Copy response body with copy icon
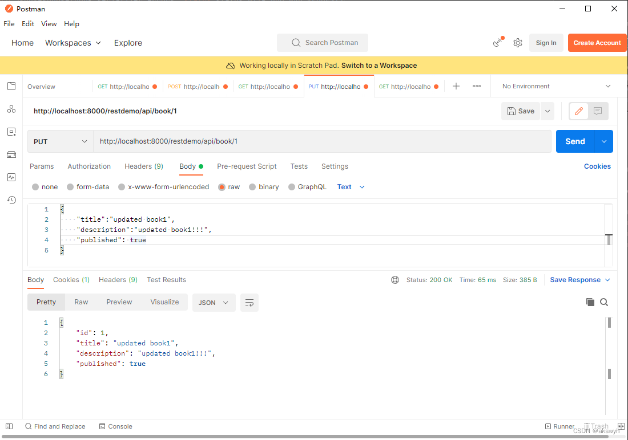 pos(590,302)
